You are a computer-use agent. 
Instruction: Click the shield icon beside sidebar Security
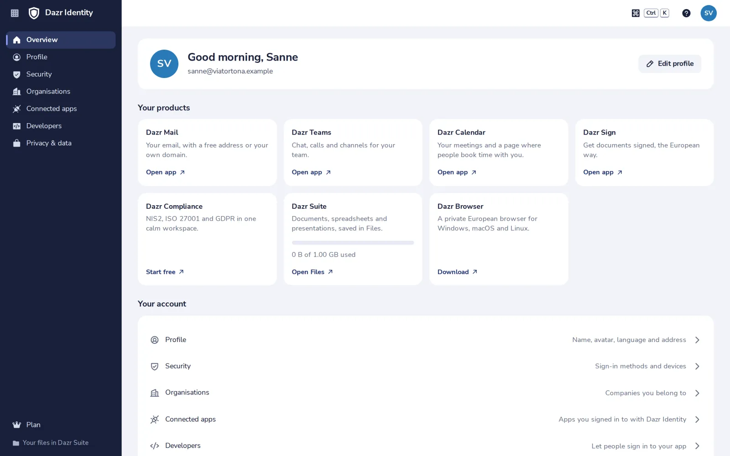click(x=17, y=75)
